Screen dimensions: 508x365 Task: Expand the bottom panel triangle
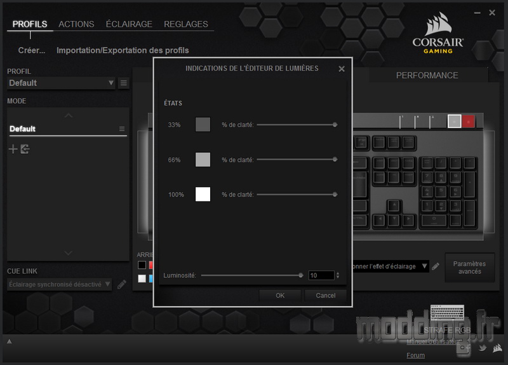click(10, 341)
